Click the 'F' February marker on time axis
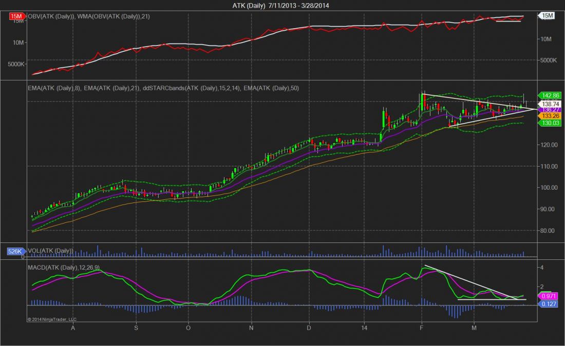The height and width of the screenshot is (346, 565). tap(422, 327)
